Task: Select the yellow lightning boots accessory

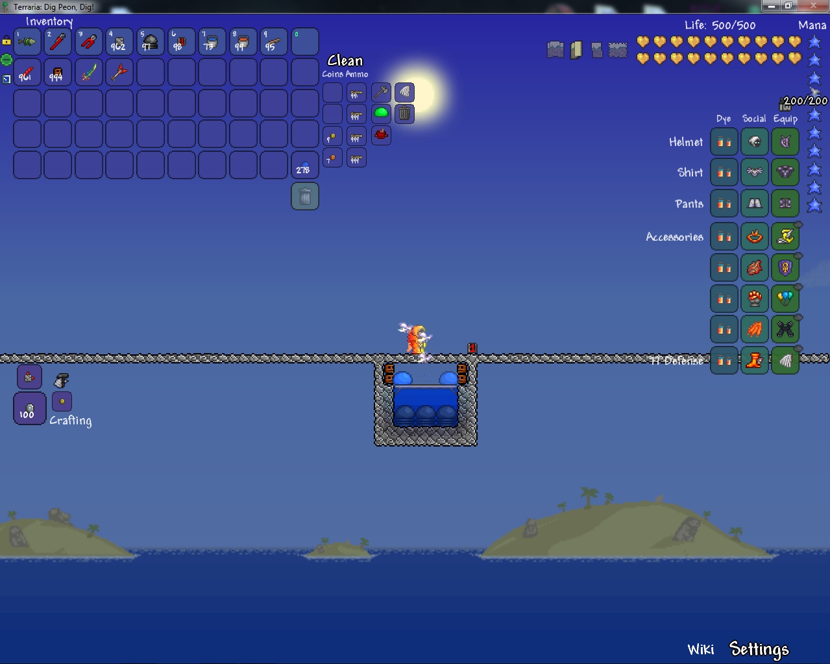Action: point(785,236)
